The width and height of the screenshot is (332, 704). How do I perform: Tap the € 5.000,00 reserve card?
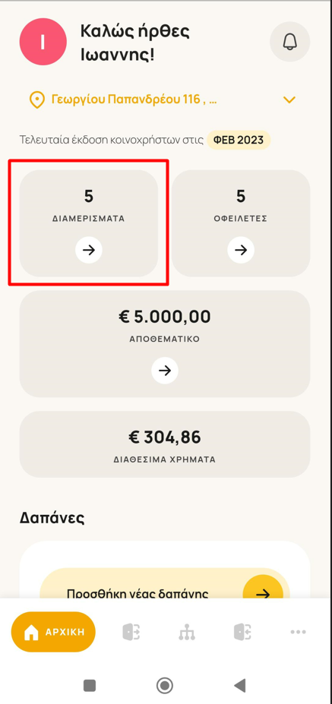(x=165, y=344)
